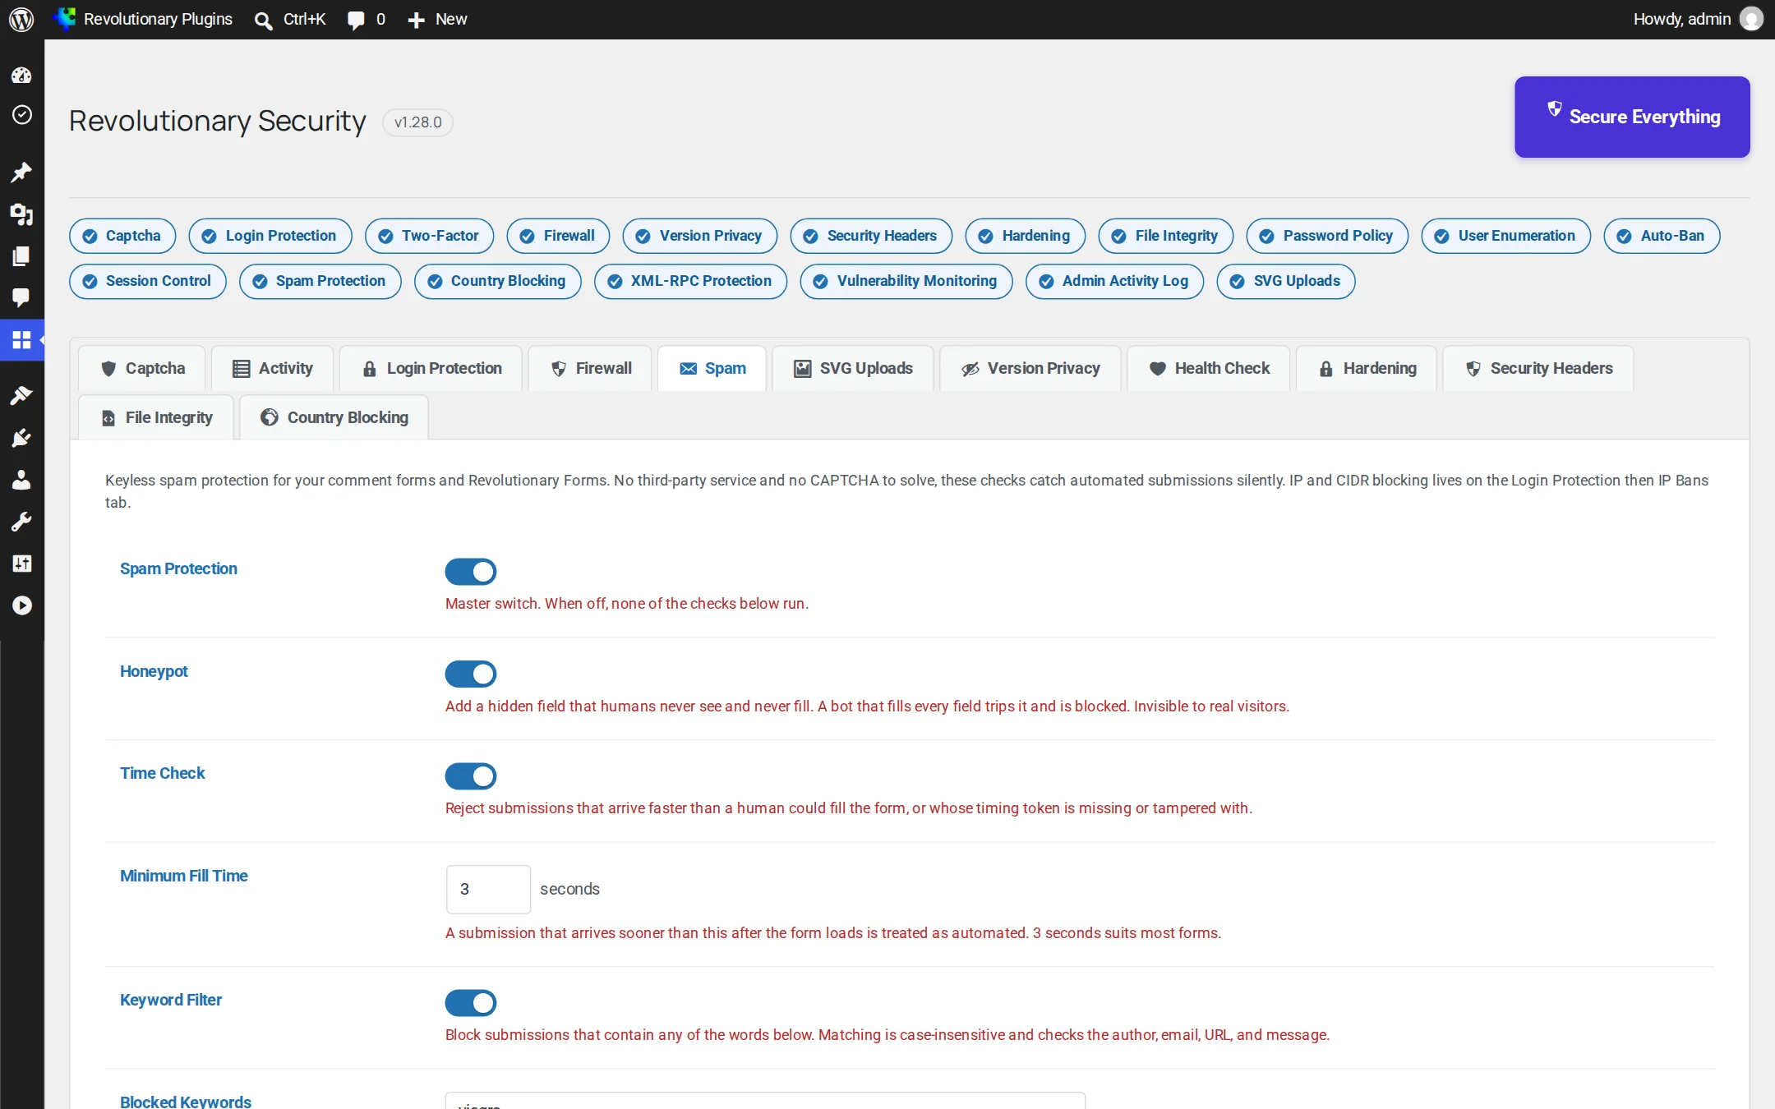Focus the Minimum Fill Time seconds field
This screenshot has width=1775, height=1109.
(x=488, y=889)
